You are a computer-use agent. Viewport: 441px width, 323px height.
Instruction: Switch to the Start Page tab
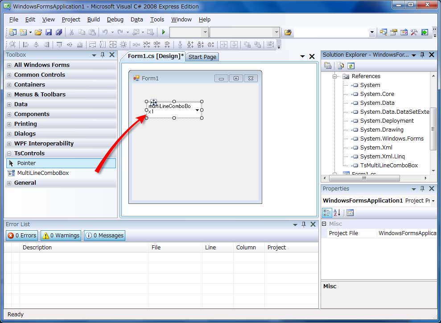[x=202, y=57]
